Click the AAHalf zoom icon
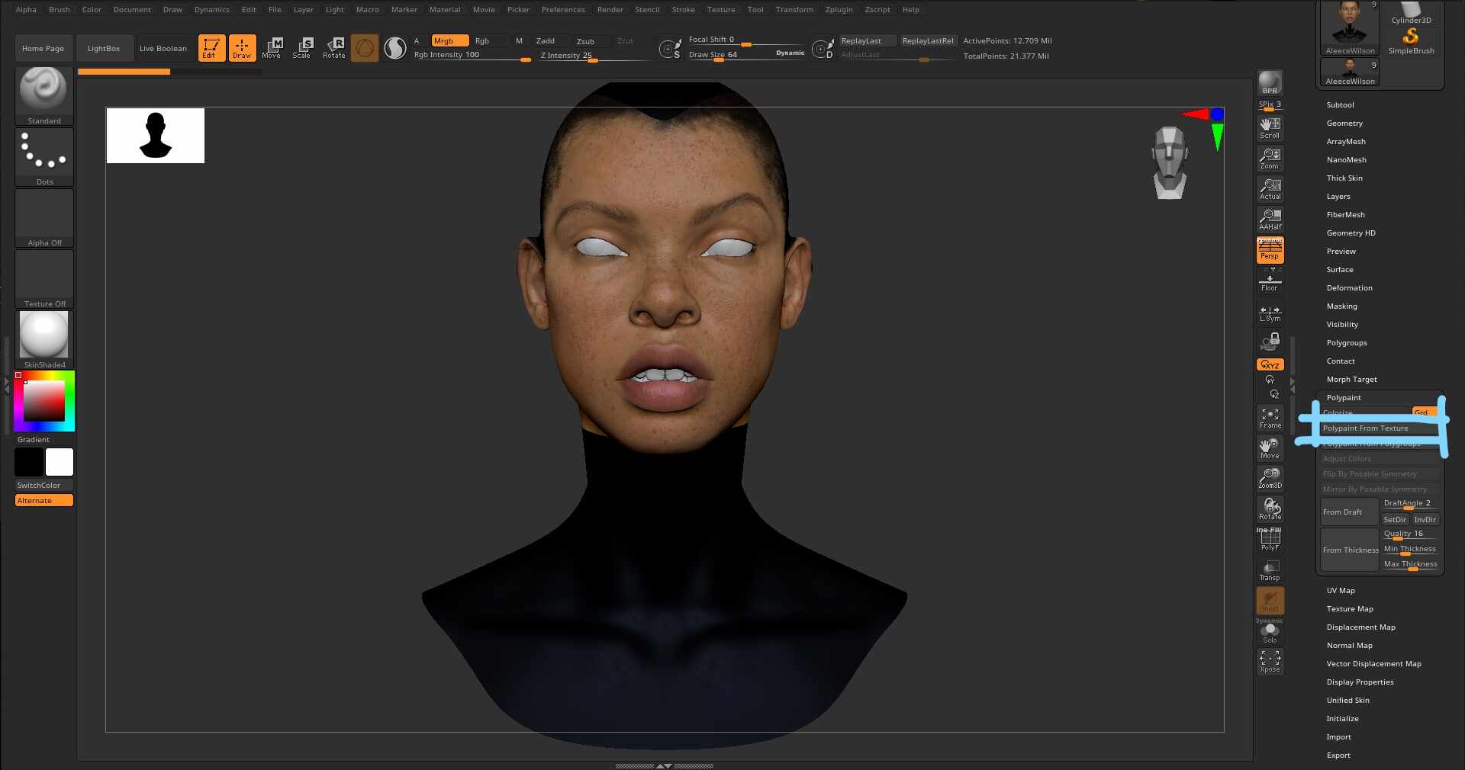 coord(1270,220)
